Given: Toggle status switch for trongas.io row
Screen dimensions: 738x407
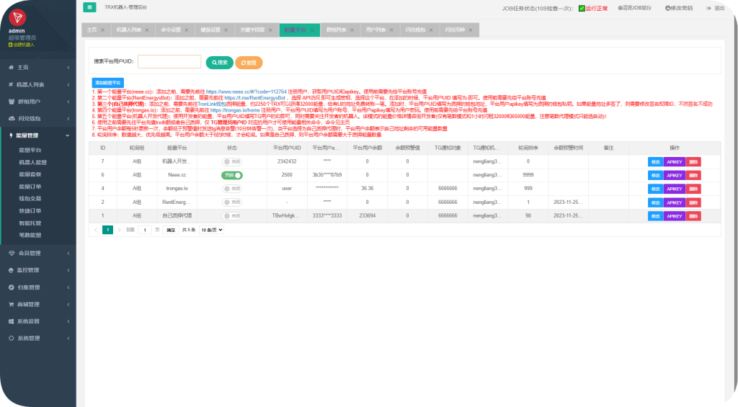Looking at the screenshot, I should [x=232, y=189].
